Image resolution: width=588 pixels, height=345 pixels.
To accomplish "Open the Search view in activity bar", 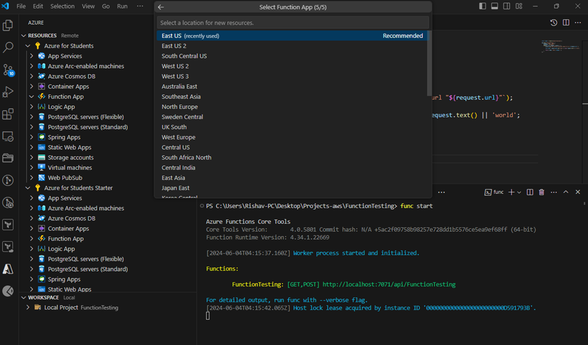I will coord(8,47).
